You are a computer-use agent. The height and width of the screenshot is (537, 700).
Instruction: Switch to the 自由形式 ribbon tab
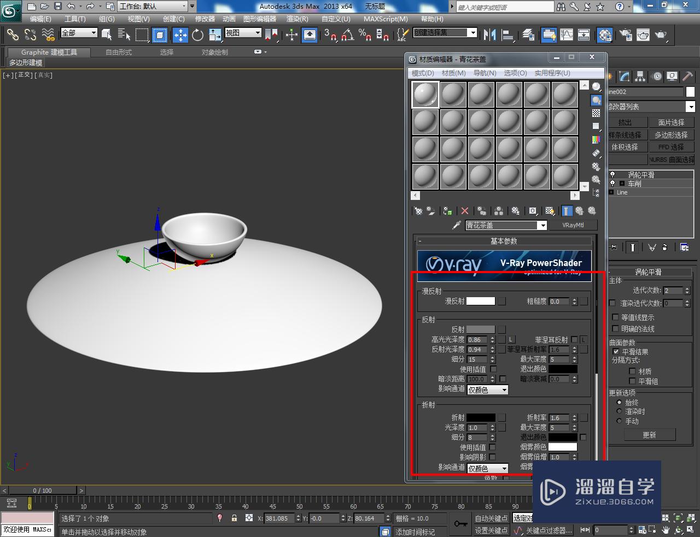point(119,52)
